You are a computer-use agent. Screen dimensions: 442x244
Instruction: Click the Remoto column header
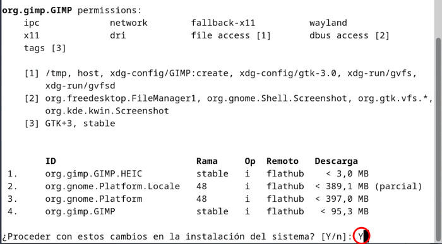tap(282, 161)
